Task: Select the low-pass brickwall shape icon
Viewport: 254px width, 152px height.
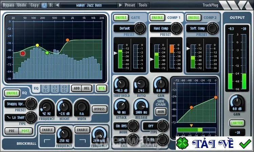Action: coord(82,141)
